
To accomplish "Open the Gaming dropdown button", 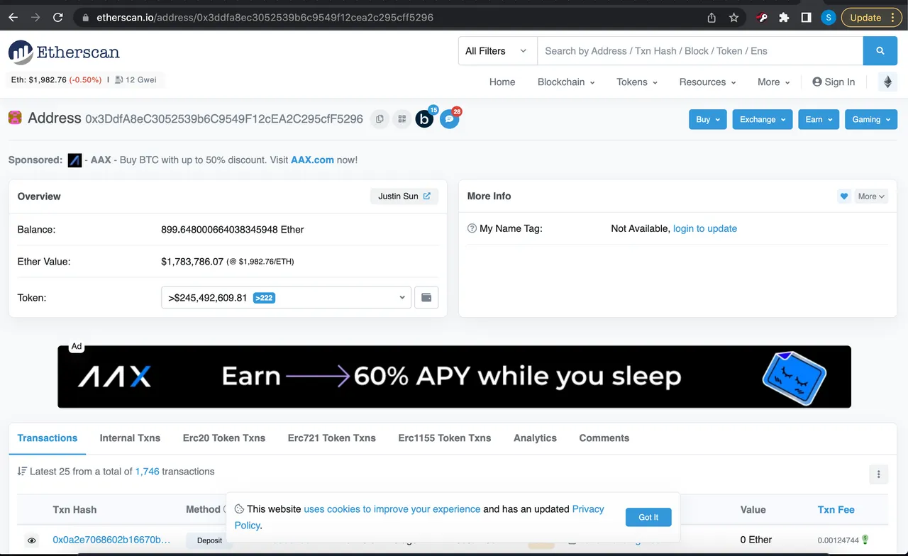I will coord(871,119).
